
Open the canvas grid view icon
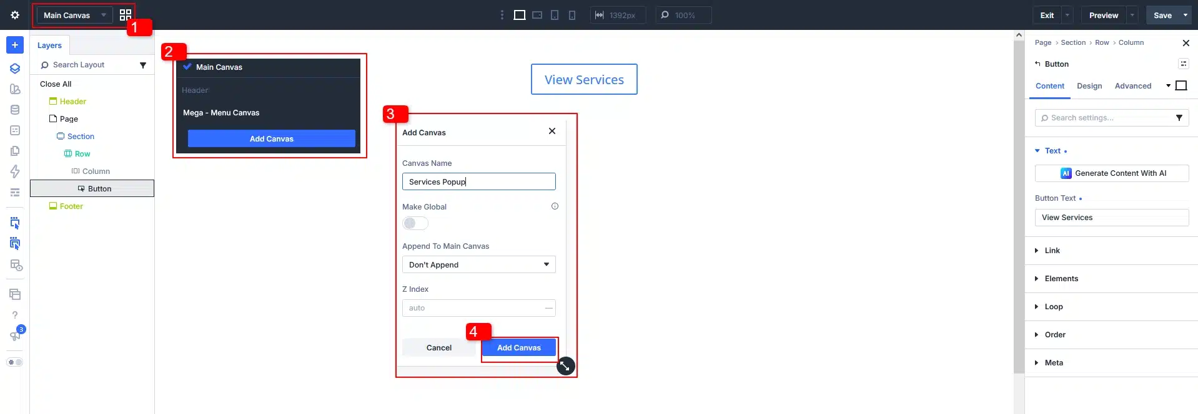coord(126,15)
